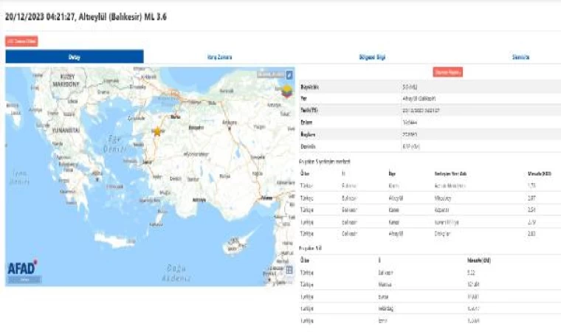Select the Manisa row in the provinces table
This screenshot has height=332, width=561.
coord(428,284)
